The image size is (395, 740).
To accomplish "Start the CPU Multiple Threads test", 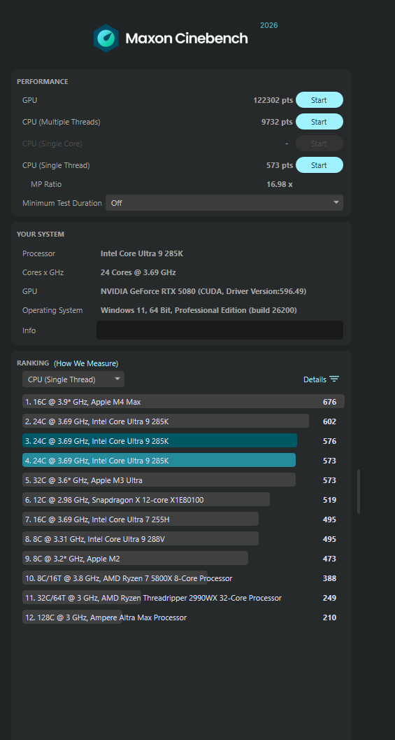I will point(319,122).
